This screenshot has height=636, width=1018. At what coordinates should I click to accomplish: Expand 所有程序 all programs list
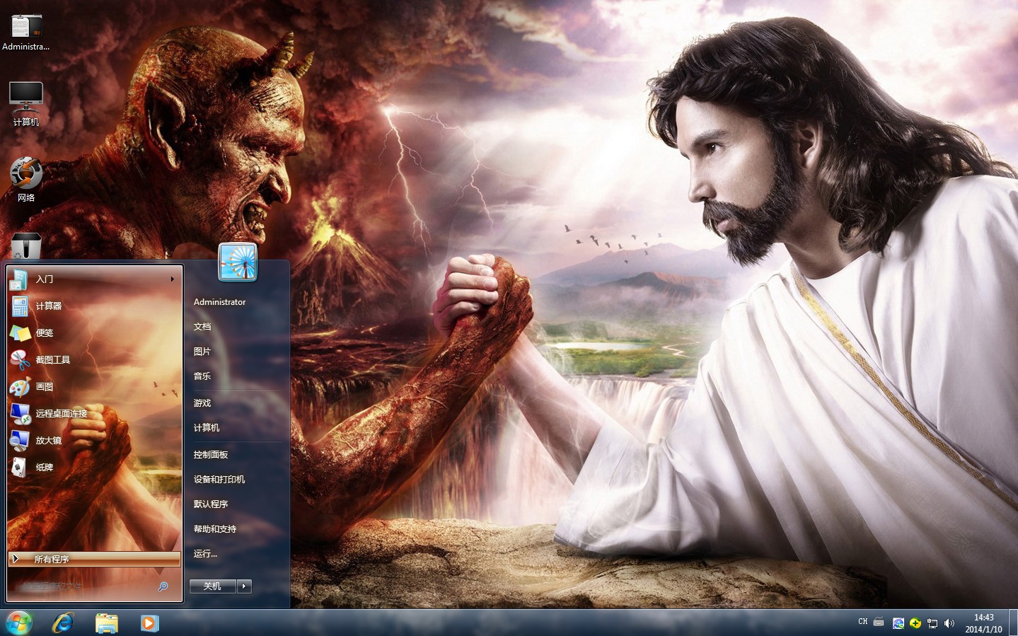coord(95,559)
